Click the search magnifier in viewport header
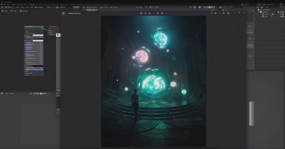Image resolution: width=285 pixels, height=149 pixels. coord(232,7)
